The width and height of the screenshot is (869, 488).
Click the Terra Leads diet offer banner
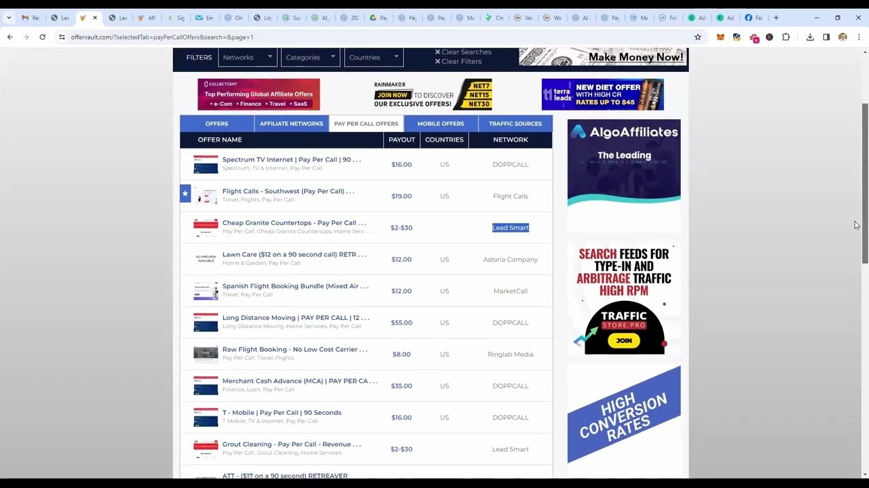[x=602, y=94]
